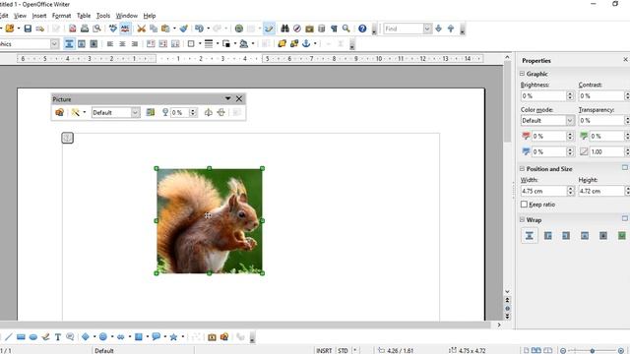Click Find Next down arrow
Image resolution: width=630 pixels, height=354 pixels.
coord(438,29)
